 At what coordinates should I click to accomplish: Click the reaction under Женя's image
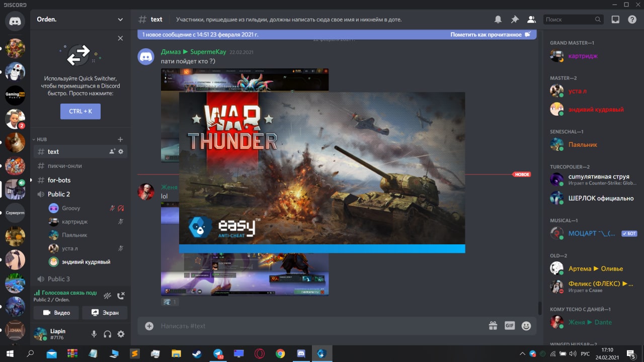click(170, 302)
